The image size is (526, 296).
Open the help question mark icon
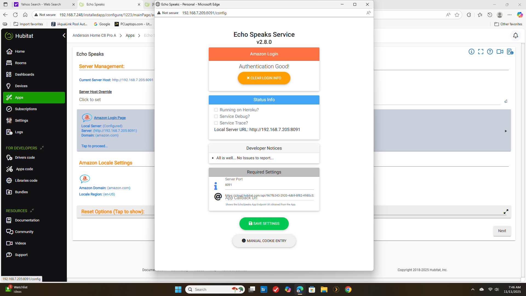(x=490, y=52)
